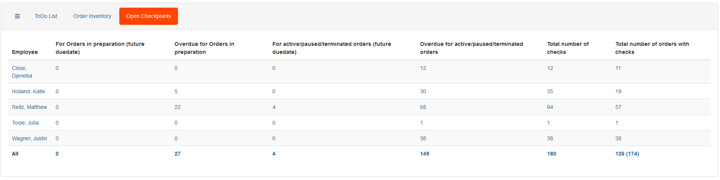Click Reitz's 68 overdue active orders
Image resolution: width=720 pixels, height=180 pixels.
(423, 107)
